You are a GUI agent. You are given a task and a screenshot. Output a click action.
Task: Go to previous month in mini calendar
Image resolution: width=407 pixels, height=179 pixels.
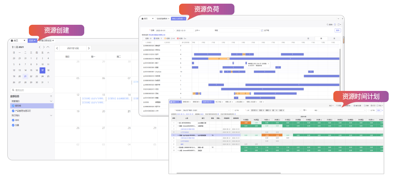tap(39, 47)
